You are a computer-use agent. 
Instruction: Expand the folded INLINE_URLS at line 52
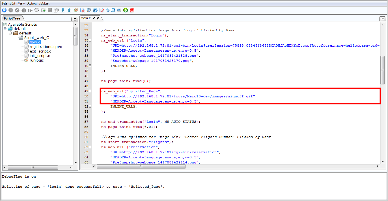tap(90, 106)
